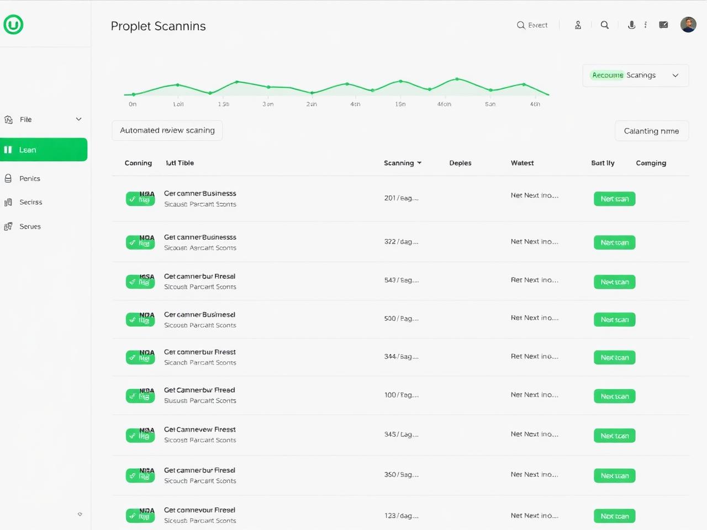The image size is (707, 530).
Task: Toggle the green check badge in 344 row
Action: (140, 357)
